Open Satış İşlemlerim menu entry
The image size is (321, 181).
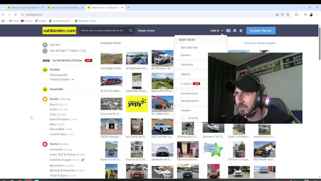pos(190,101)
